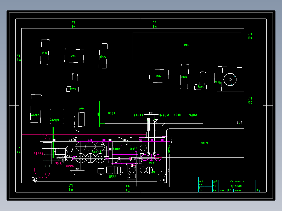Viewport: 282px width, 211px height.
Task: Select the 工厂总平面图 title block text
Action: tap(236, 186)
